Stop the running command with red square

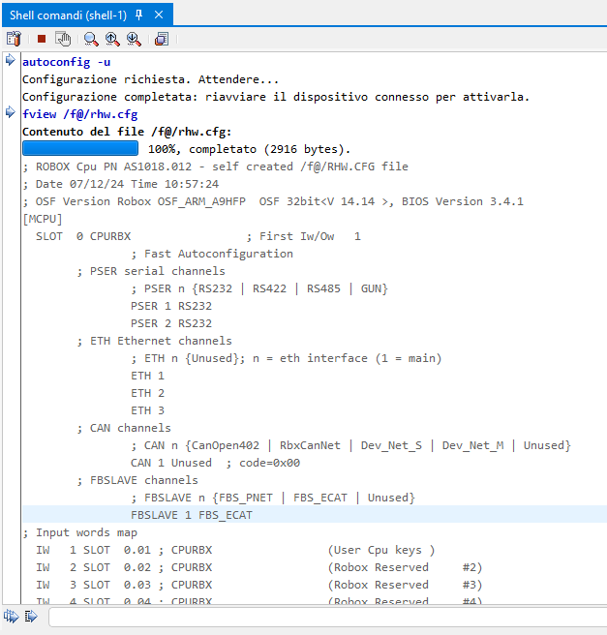click(42, 39)
